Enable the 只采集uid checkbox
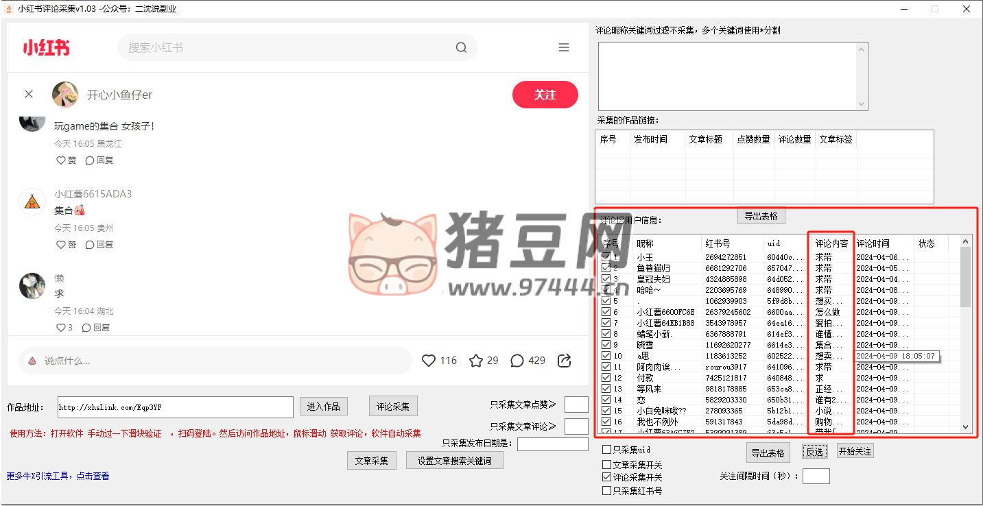983x506 pixels. pos(606,450)
